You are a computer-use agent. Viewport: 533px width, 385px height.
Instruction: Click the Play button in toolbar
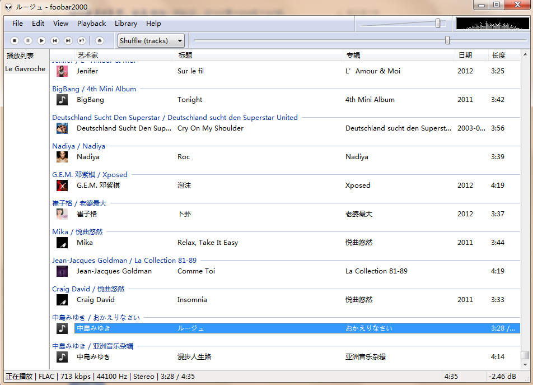(x=41, y=41)
